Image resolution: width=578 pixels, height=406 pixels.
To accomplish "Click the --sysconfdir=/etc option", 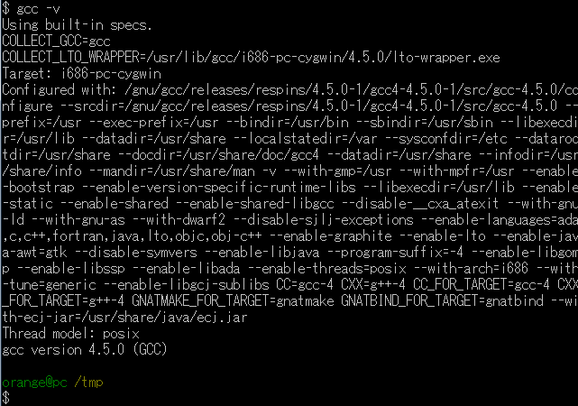I will (446, 139).
